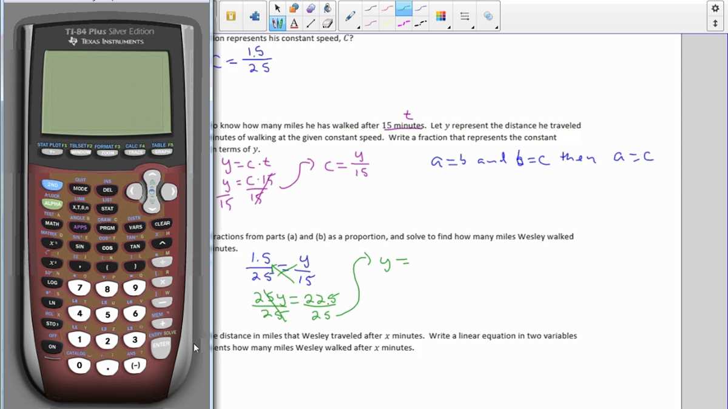728x409 pixels.
Task: Click the caret exponent key on calculator
Action: tap(162, 243)
